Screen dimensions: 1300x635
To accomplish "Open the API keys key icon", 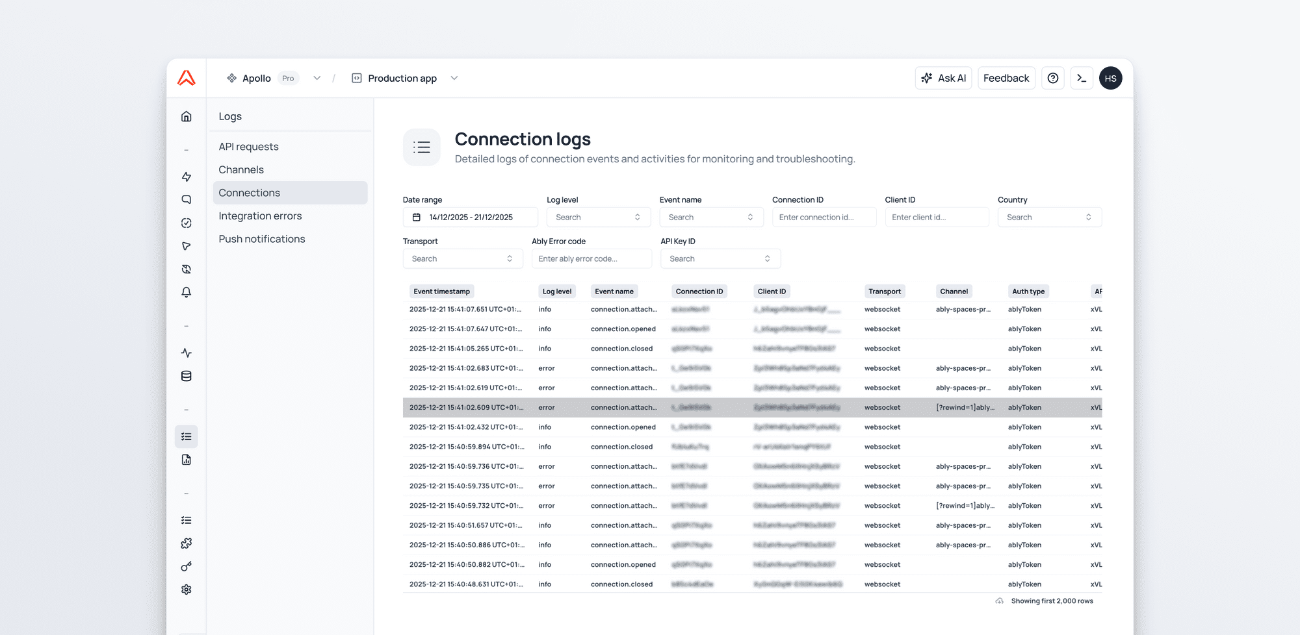I will 187,567.
